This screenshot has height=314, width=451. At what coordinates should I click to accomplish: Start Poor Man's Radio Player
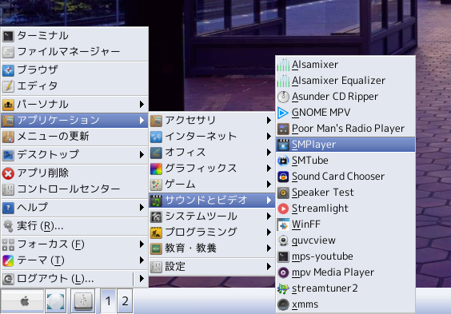coord(345,129)
